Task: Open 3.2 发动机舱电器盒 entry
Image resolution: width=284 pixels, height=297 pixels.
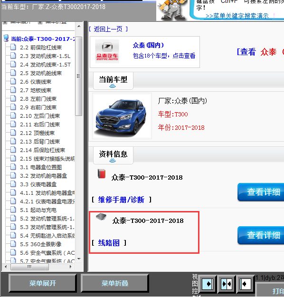Action: (44, 176)
